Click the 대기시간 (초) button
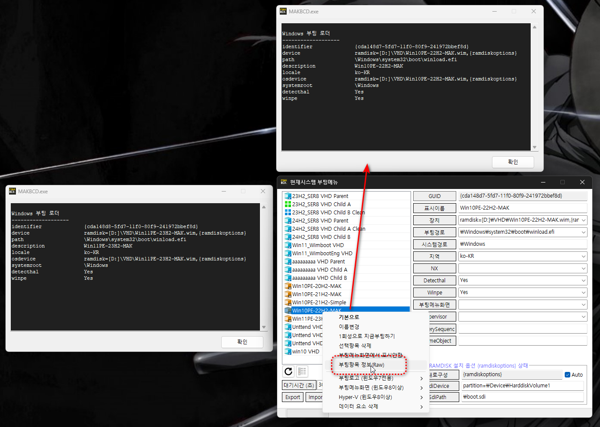The height and width of the screenshot is (427, 600). 299,385
